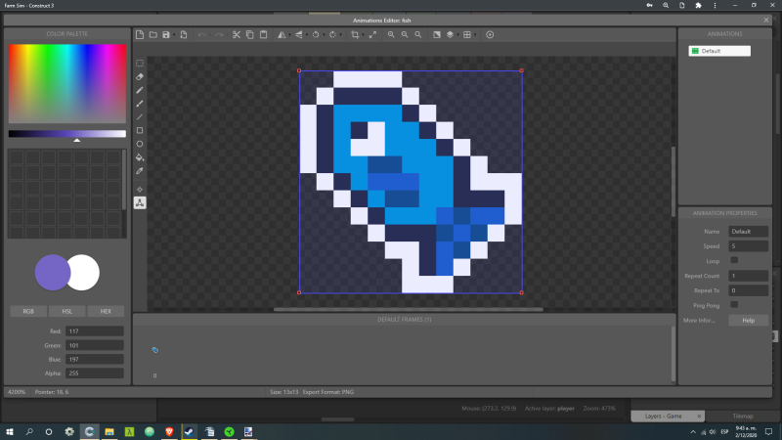
Task: Select the Eraser tool
Action: [x=140, y=75]
